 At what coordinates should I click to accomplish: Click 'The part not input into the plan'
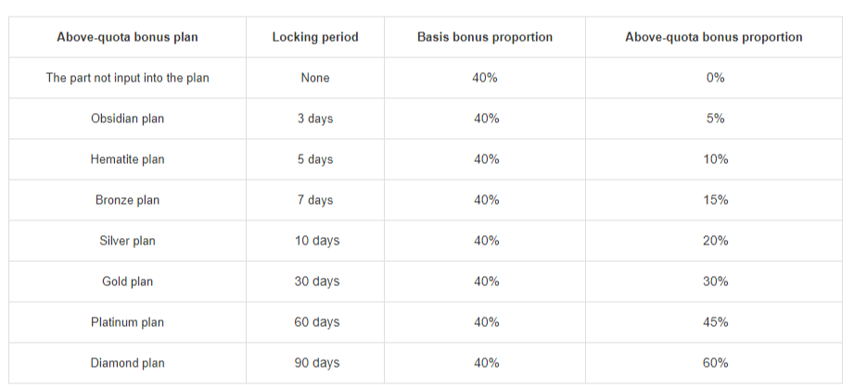click(x=127, y=78)
